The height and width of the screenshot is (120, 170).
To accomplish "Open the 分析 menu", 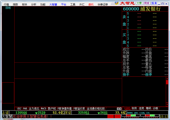I will tap(33, 5).
